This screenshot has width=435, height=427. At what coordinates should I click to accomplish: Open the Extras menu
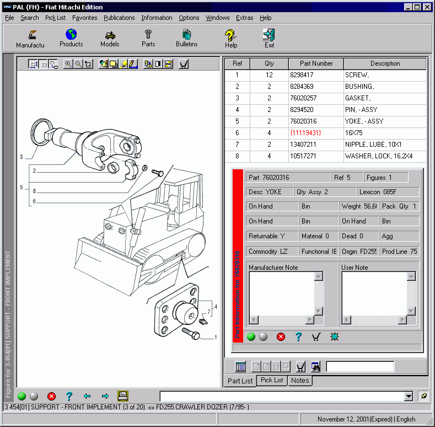tap(244, 18)
